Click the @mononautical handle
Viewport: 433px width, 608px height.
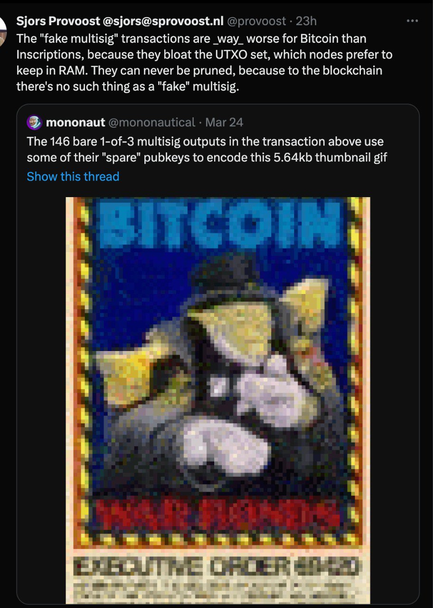(152, 123)
